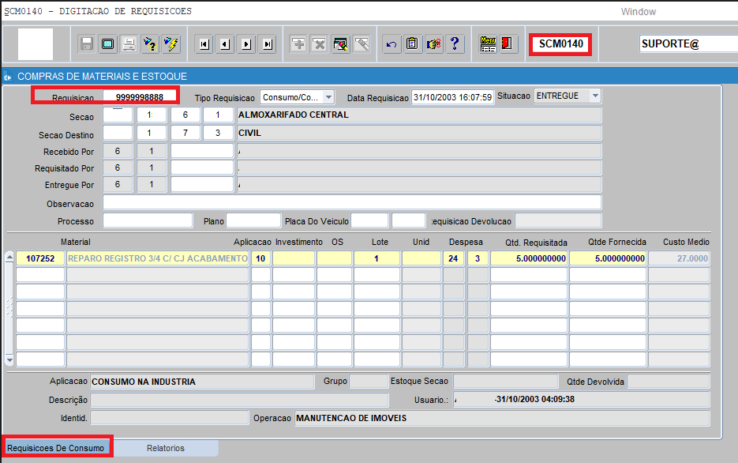Execute query with the flashlight-lightning icon
Screen dimensions: 738x463
click(x=171, y=44)
